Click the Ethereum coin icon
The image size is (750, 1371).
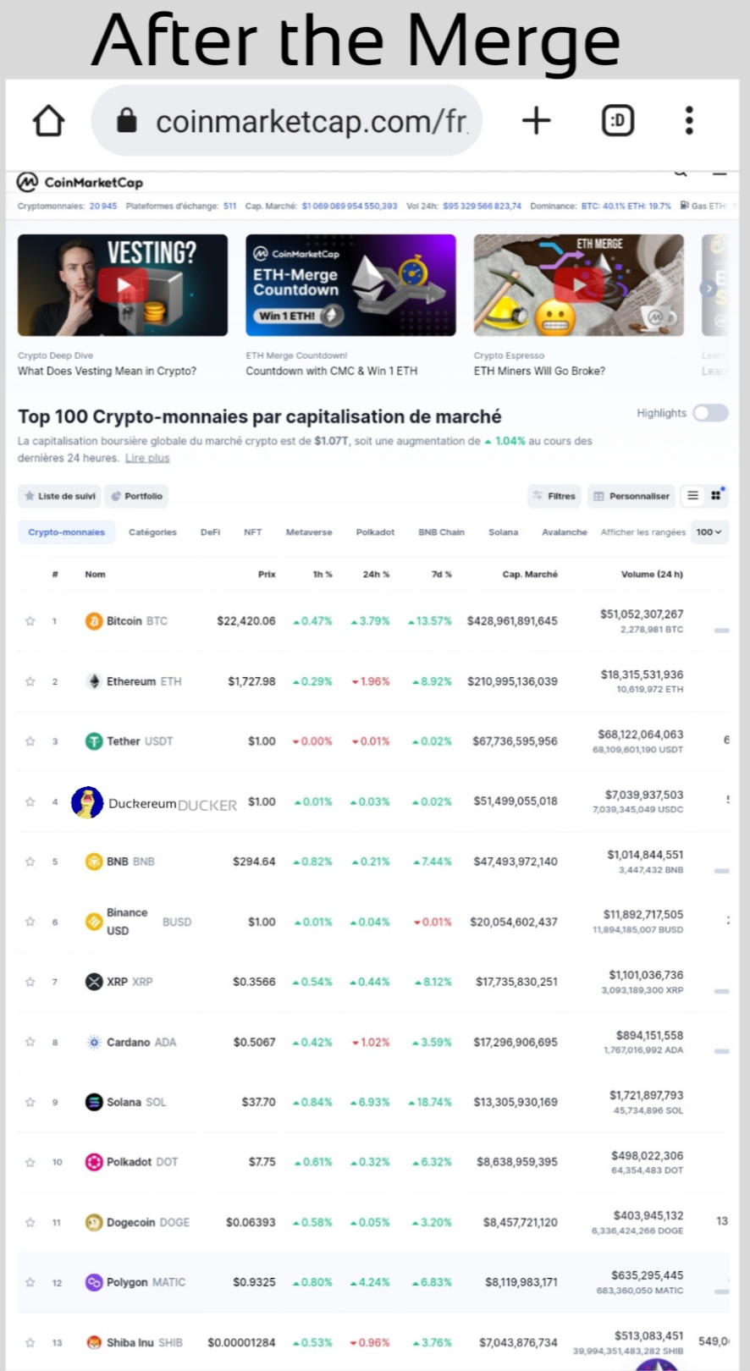pyautogui.click(x=94, y=681)
